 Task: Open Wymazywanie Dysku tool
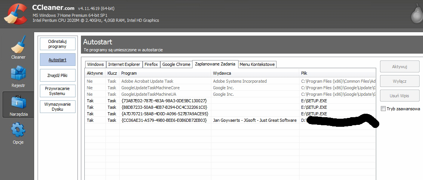point(58,107)
